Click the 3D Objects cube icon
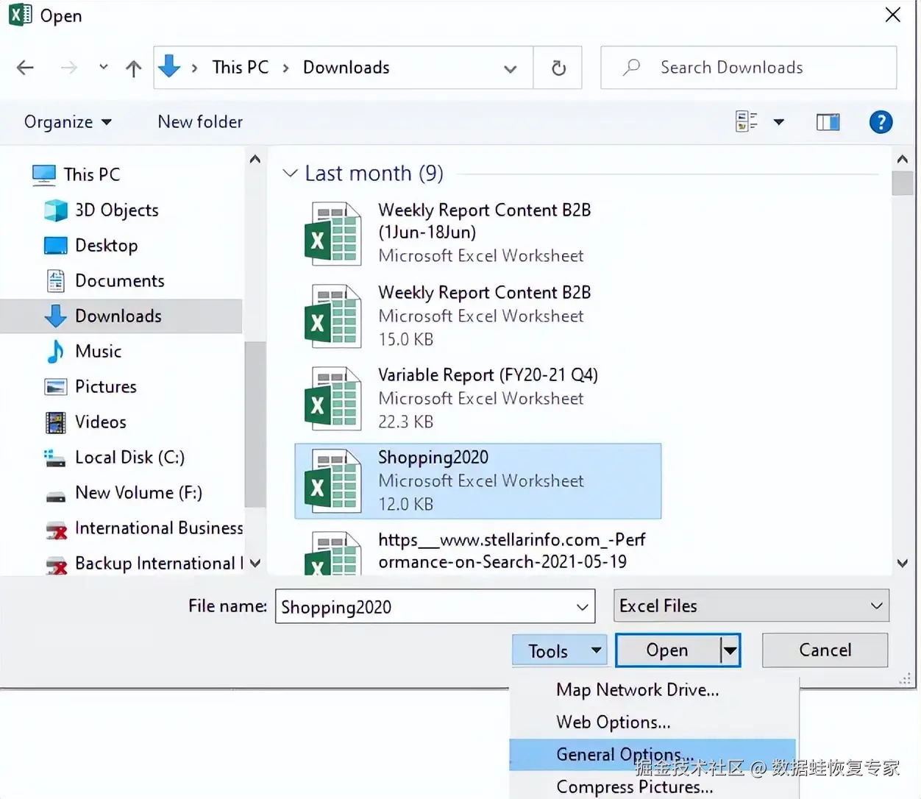The image size is (921, 799). point(56,210)
